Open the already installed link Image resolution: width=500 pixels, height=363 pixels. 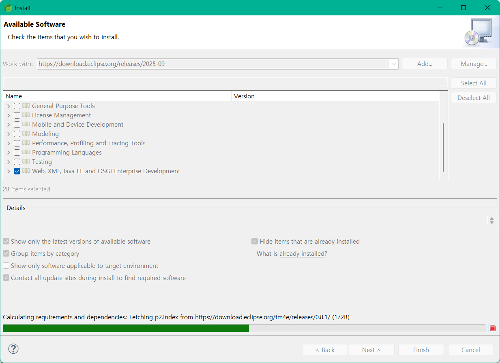pyautogui.click(x=302, y=254)
